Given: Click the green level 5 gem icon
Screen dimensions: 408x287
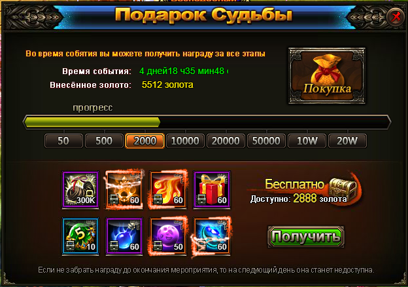Looking at the screenshot, I should point(80,236).
